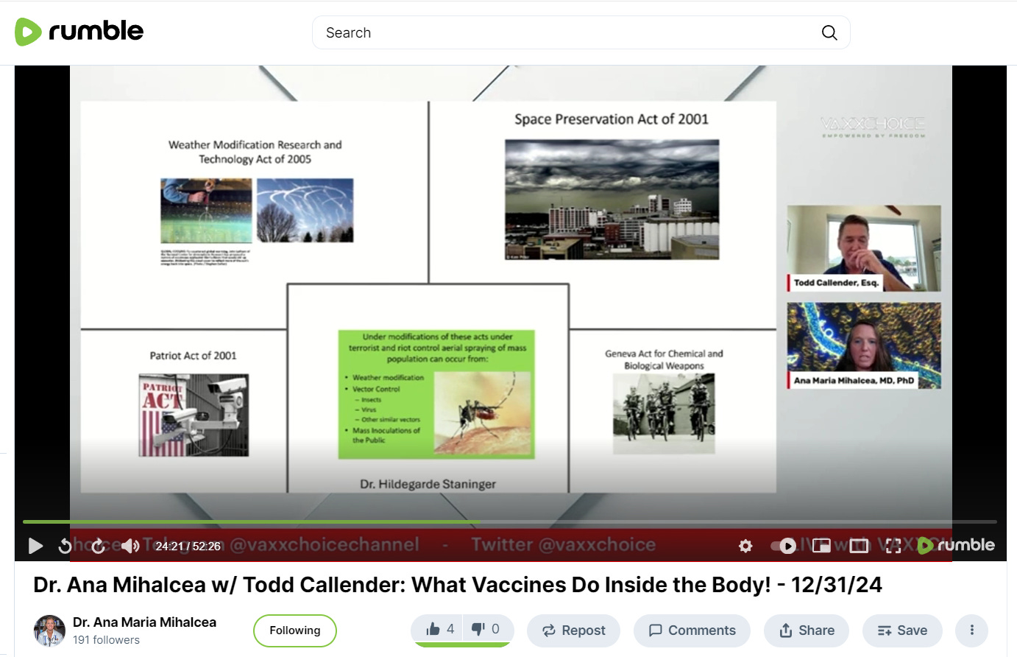Seek on the video progress bar

coord(509,521)
